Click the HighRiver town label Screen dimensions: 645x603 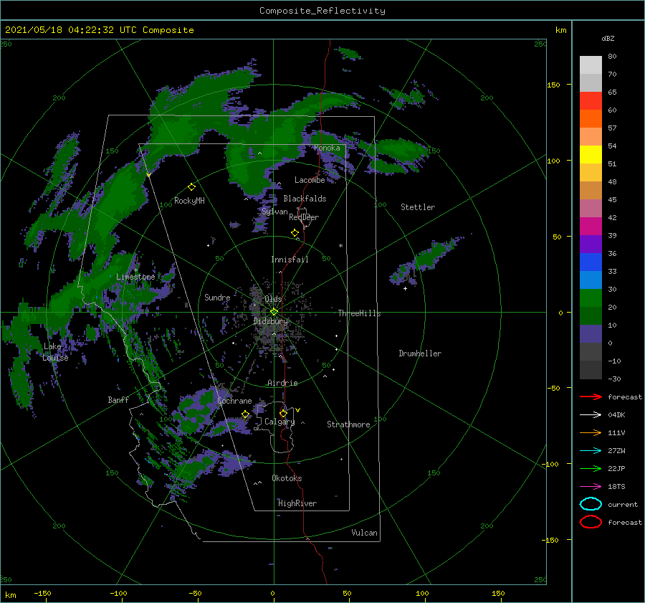point(297,503)
